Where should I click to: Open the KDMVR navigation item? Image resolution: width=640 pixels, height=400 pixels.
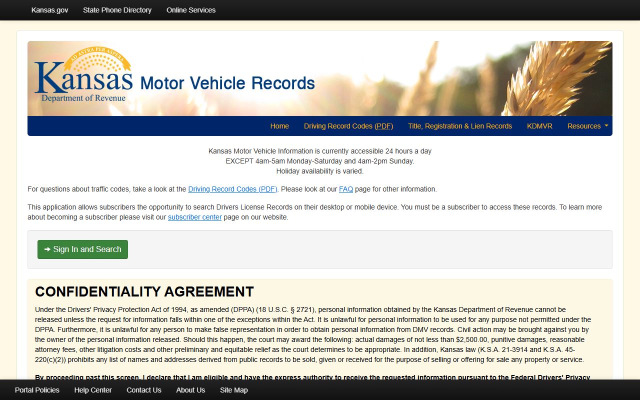(x=539, y=126)
